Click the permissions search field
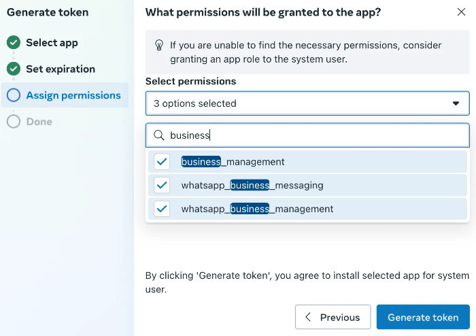The height and width of the screenshot is (336, 476). (313, 135)
